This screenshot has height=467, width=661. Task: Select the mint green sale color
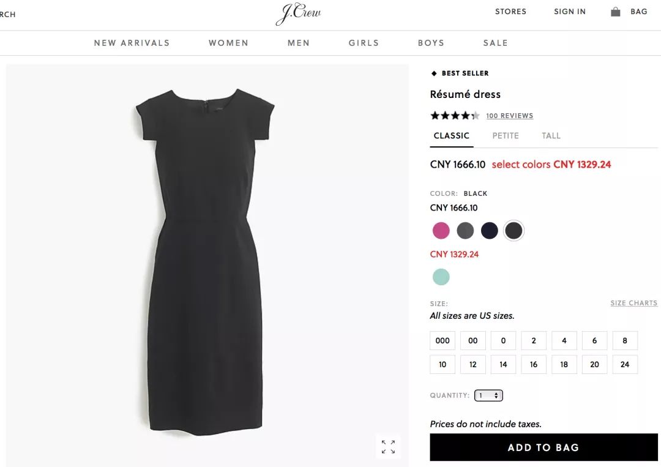[x=441, y=277]
